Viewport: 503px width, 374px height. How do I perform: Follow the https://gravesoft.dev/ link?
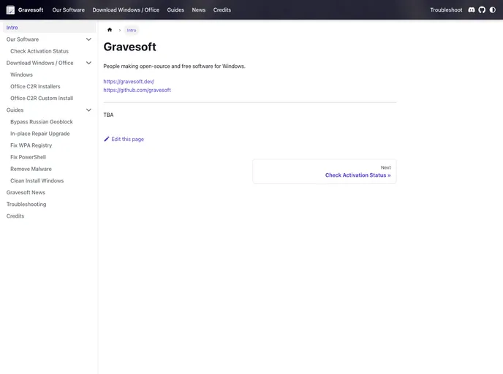129,81
